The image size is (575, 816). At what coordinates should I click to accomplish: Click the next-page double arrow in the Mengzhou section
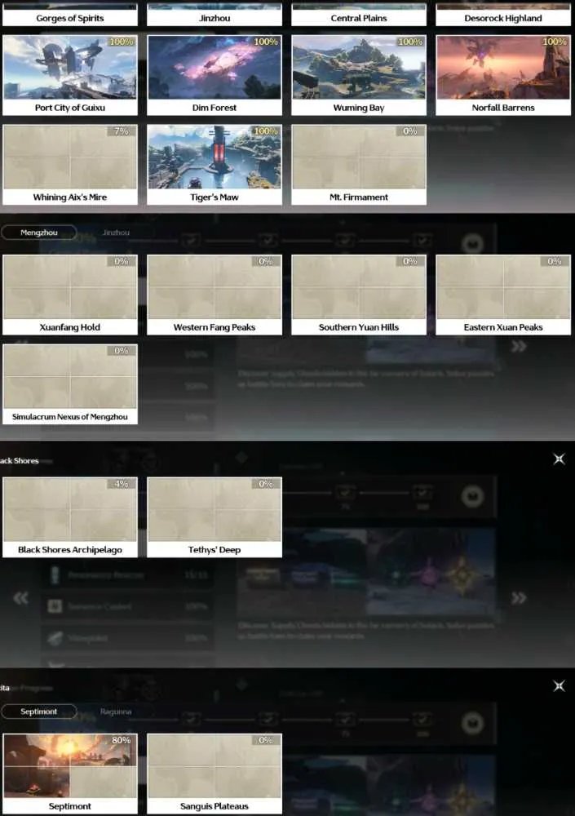tap(518, 347)
